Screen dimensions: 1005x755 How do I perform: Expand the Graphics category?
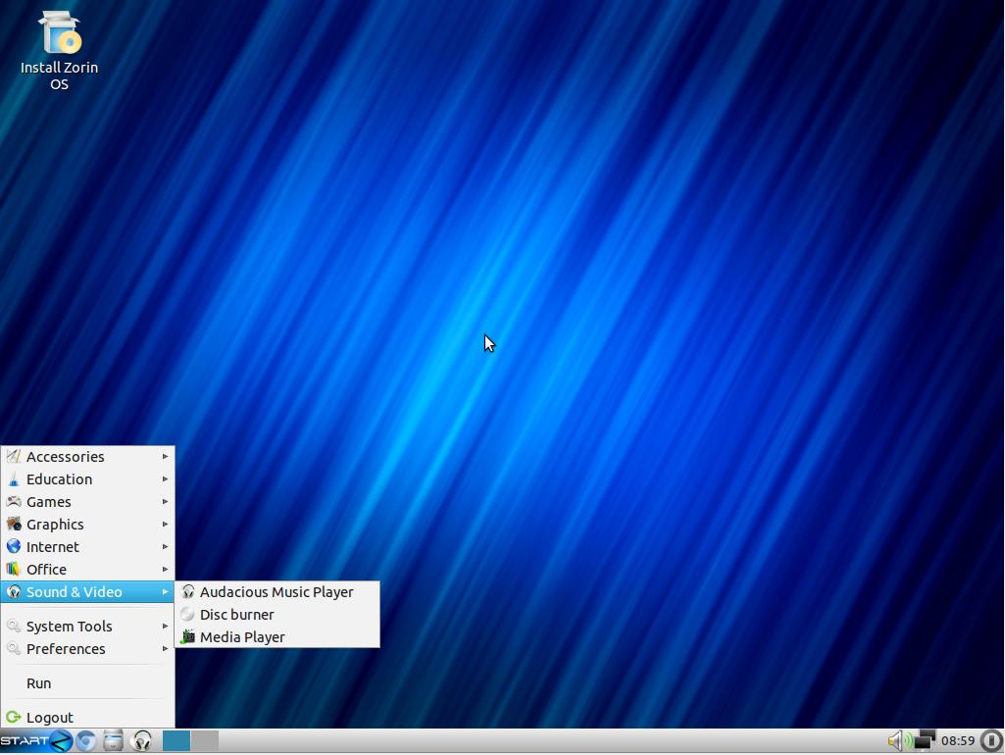coord(55,525)
